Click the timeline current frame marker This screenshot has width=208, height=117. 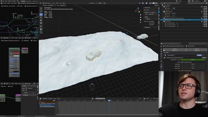point(109,100)
